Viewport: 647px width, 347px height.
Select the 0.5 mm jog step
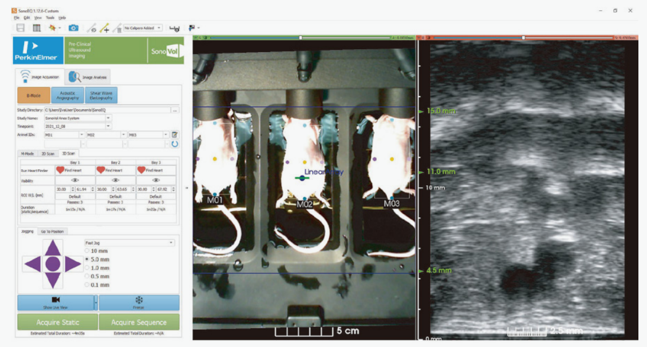[87, 276]
